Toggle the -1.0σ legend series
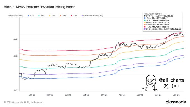190x107 pixels. click(31, 16)
